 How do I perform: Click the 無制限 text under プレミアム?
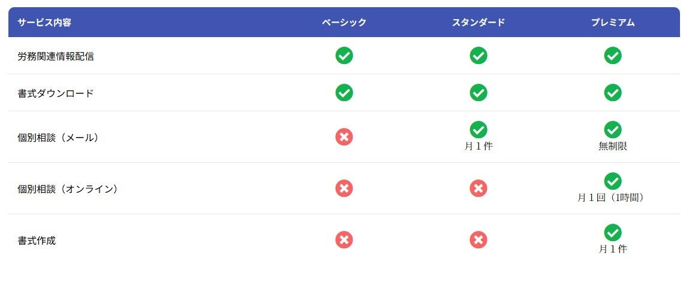[612, 146]
